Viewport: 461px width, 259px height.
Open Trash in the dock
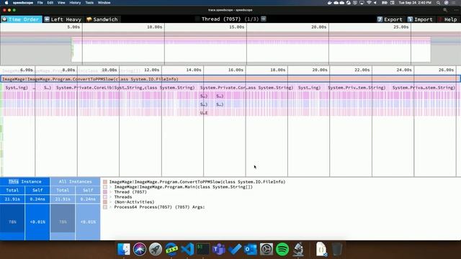(337, 250)
